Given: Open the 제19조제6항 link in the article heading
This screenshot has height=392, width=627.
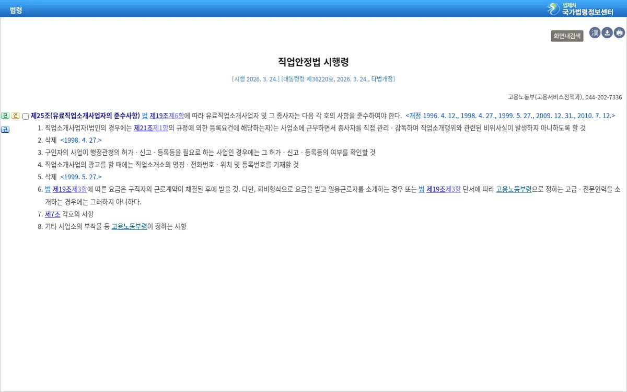Looking at the screenshot, I should (167, 116).
